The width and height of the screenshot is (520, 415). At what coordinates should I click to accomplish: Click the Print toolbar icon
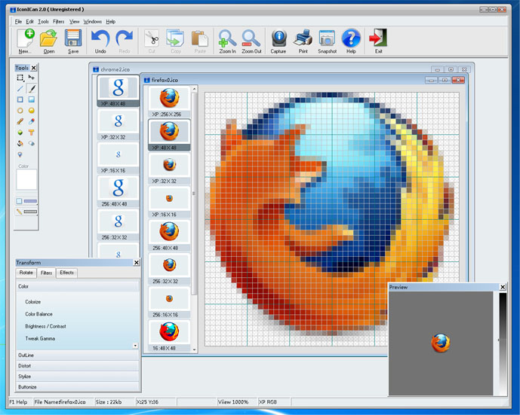[x=303, y=40]
